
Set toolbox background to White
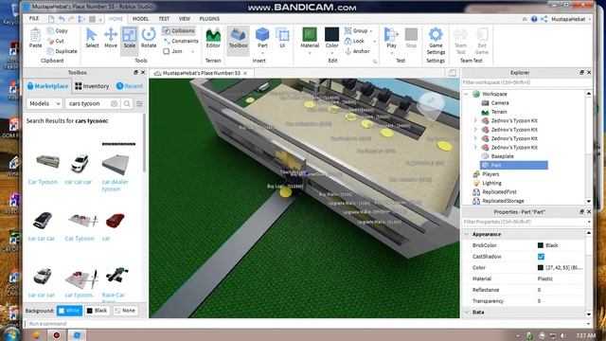click(x=69, y=311)
